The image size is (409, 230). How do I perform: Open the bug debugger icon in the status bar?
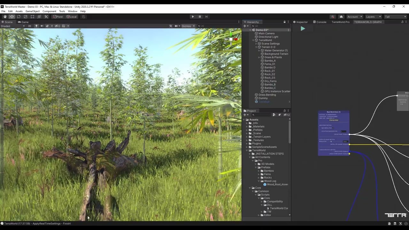click(390, 224)
